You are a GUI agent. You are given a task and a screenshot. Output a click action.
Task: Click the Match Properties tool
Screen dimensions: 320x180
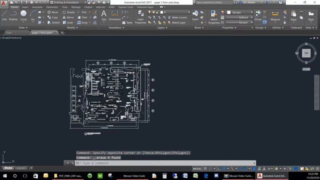click(x=214, y=17)
